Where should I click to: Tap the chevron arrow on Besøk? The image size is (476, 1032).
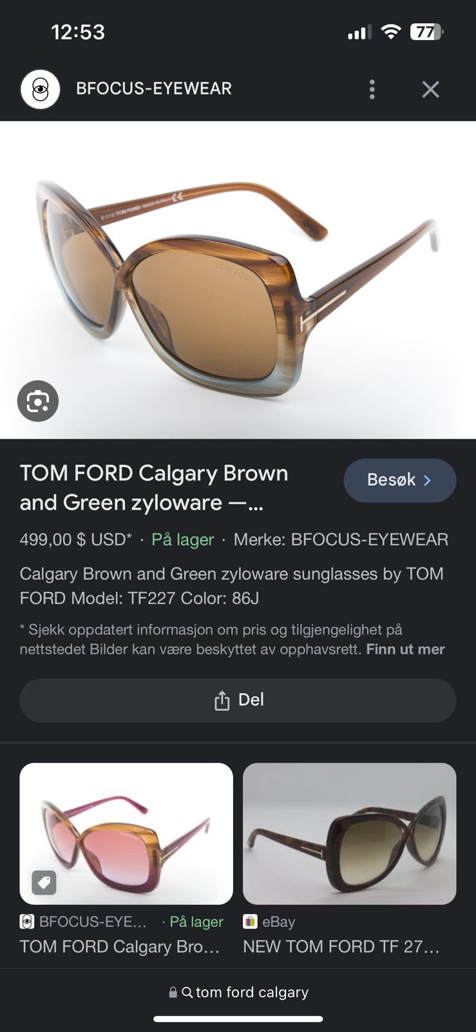[x=427, y=480]
